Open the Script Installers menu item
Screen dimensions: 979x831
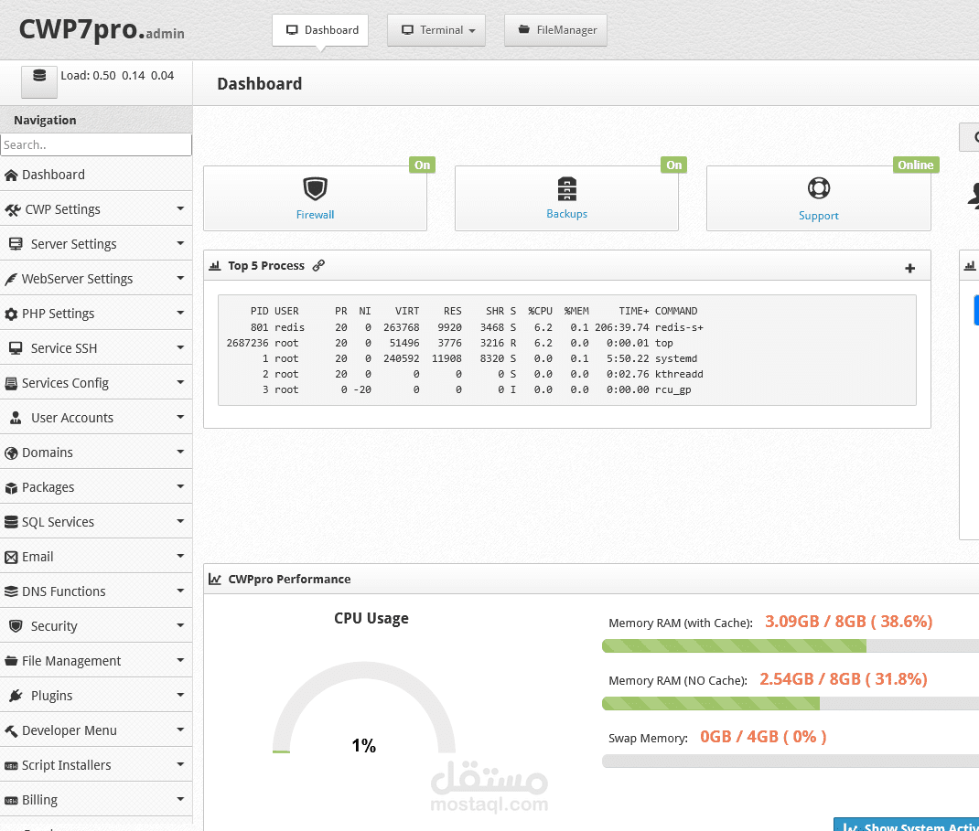click(x=96, y=765)
